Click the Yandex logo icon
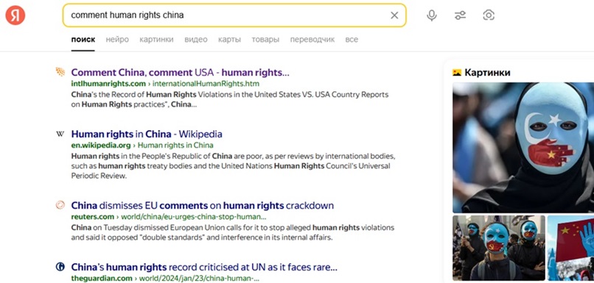This screenshot has width=594, height=283. (x=15, y=15)
